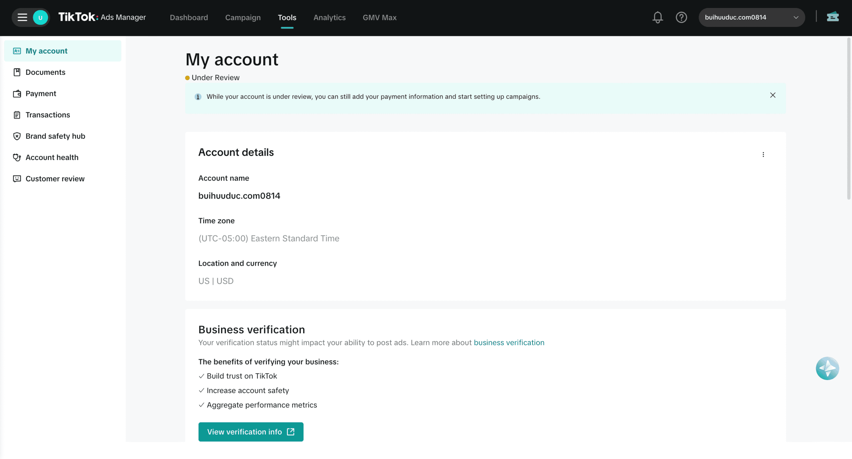852x459 pixels.
Task: Select Documents in the sidebar
Action: [45, 72]
